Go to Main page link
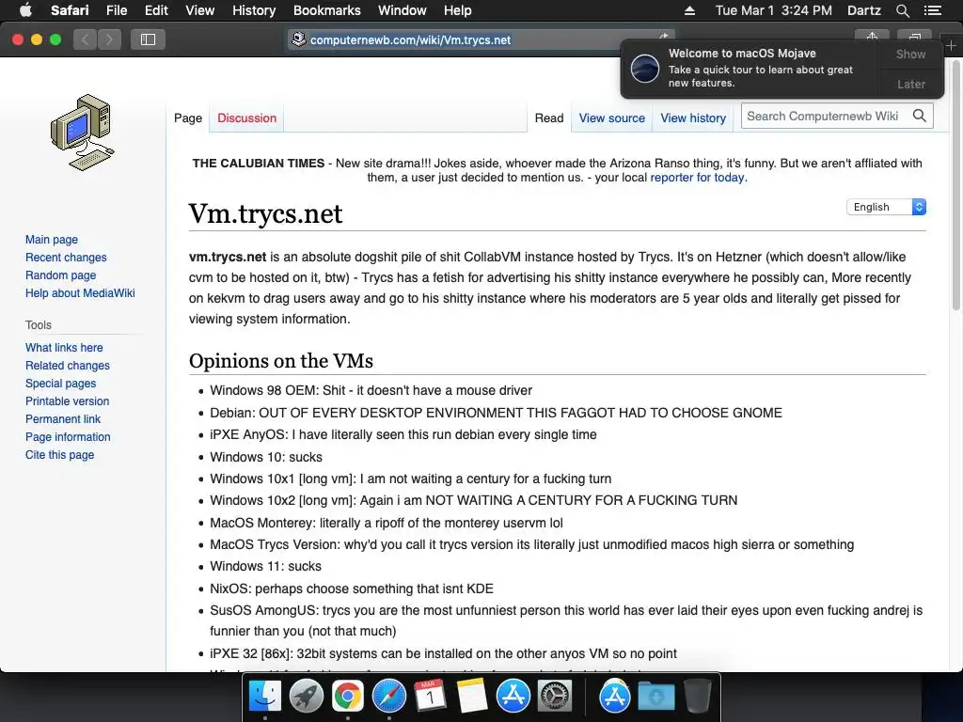This screenshot has width=963, height=722. [x=52, y=240]
